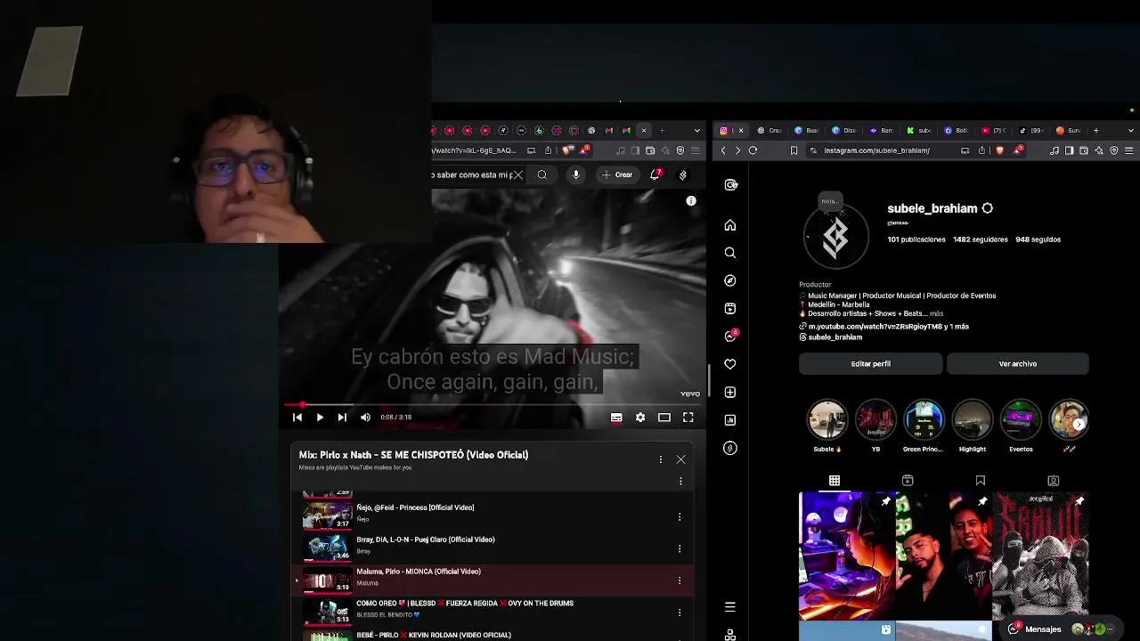Click instagram.com/subele_brahiam address bar

pyautogui.click(x=876, y=150)
